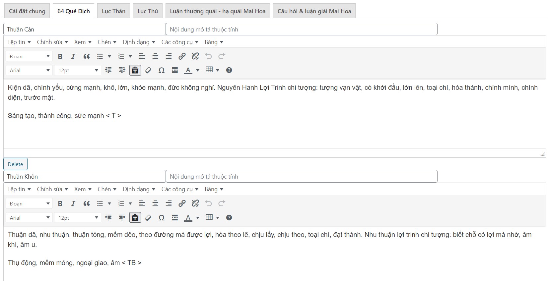Insert blockquote in Thuần Khôn editor
550x281 pixels.
click(x=87, y=203)
